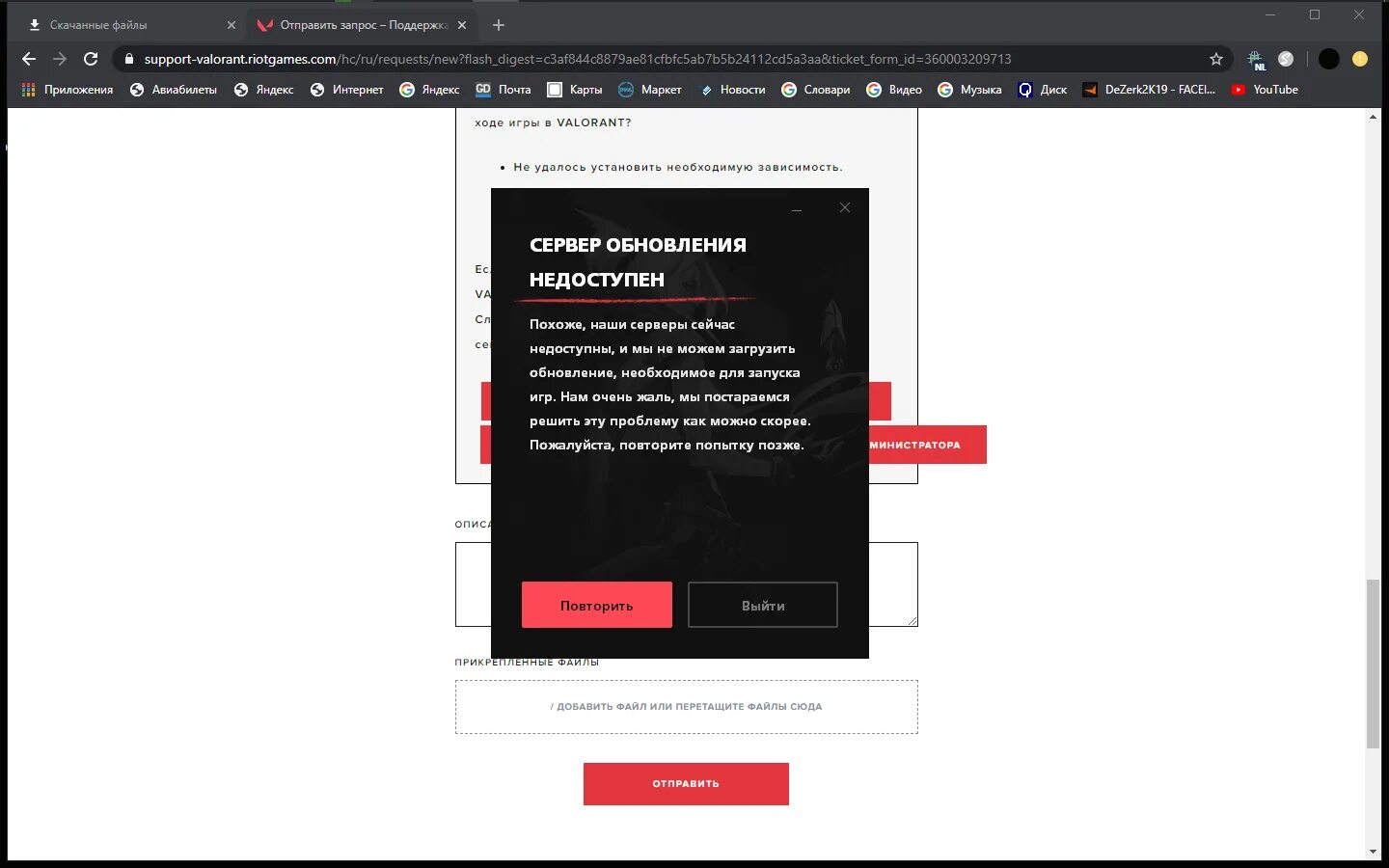Open the Интернет bookmark

coord(346,90)
